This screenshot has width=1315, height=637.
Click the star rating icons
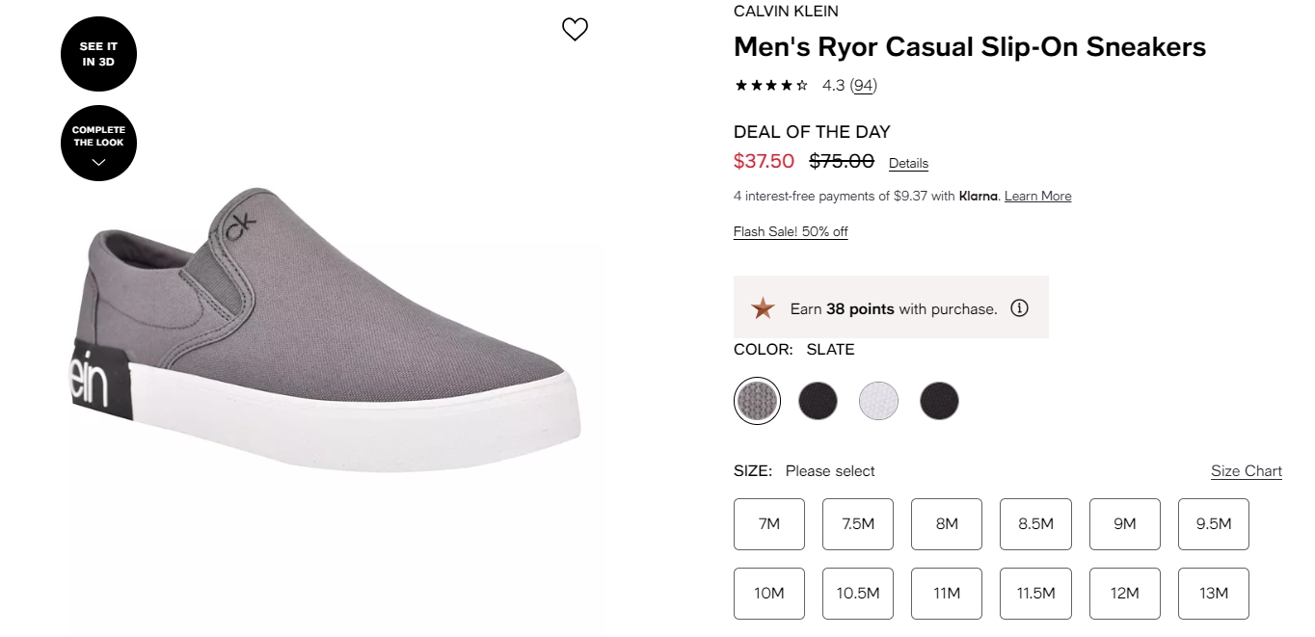pos(771,85)
